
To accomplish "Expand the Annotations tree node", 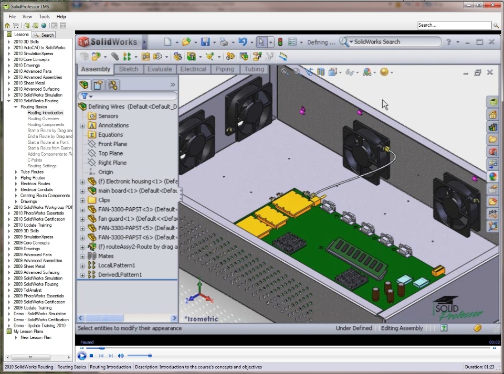I will pos(82,125).
